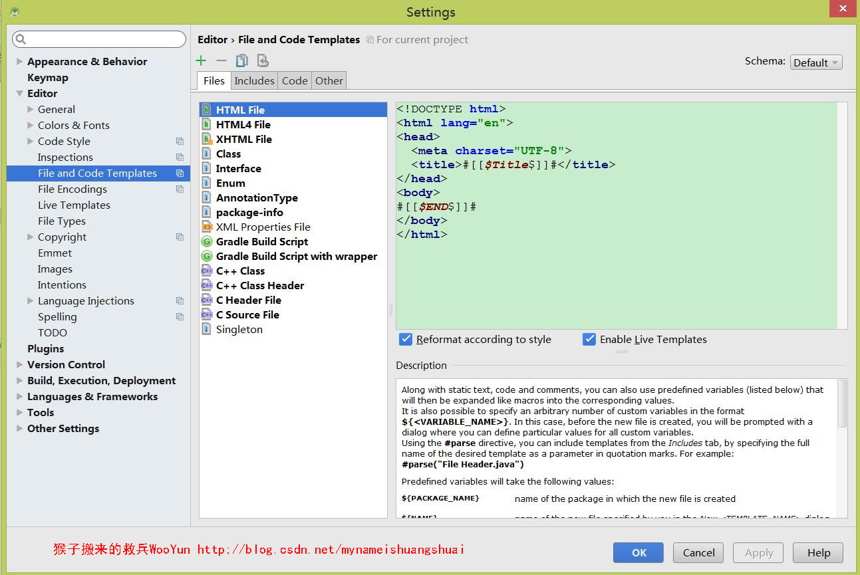The width and height of the screenshot is (860, 575).
Task: Click the green plus Create Template icon
Action: pyautogui.click(x=201, y=60)
